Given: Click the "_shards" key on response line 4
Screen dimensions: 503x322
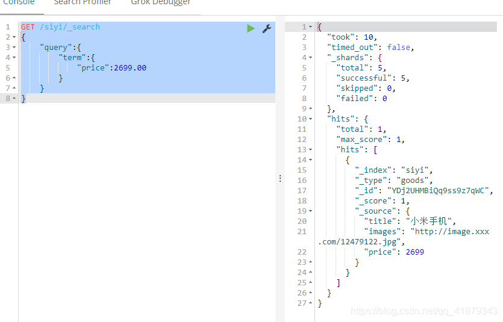Looking at the screenshot, I should [x=348, y=58].
